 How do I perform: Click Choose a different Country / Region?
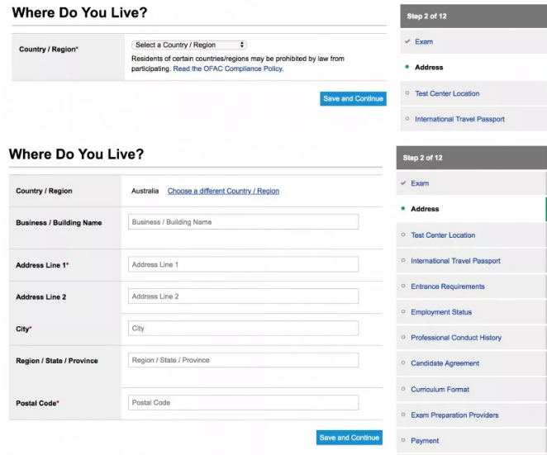click(223, 191)
